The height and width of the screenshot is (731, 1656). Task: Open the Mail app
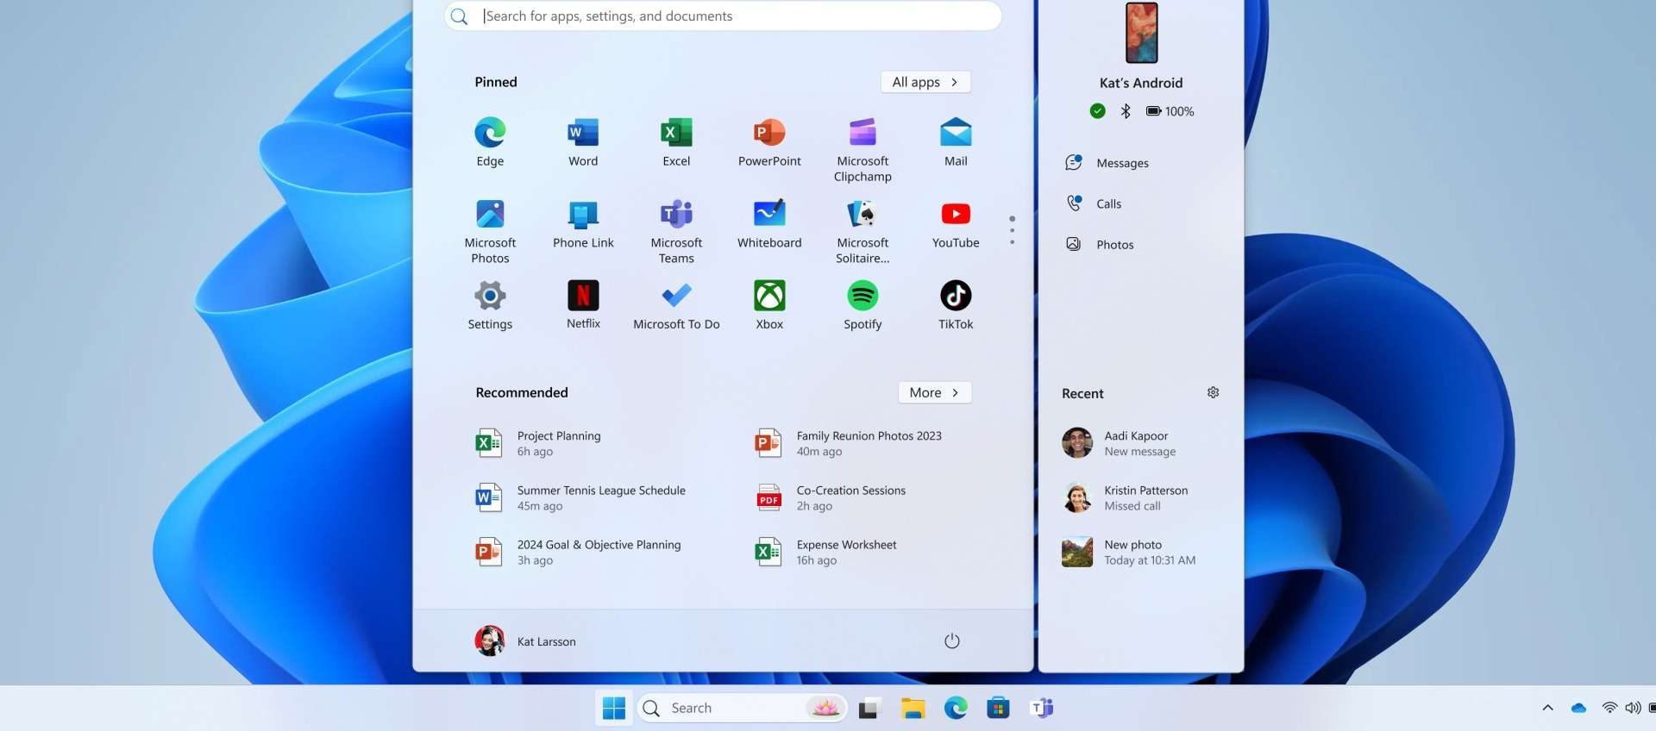[956, 142]
